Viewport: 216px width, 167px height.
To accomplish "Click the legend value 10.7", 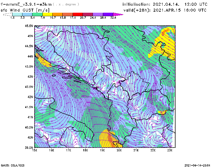I will click(x=53, y=18).
